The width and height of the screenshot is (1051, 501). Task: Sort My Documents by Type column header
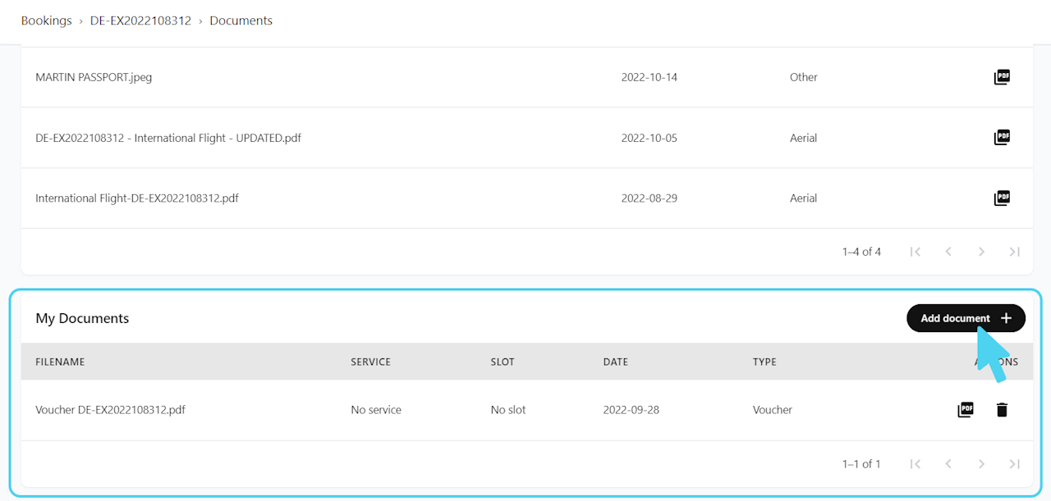(764, 362)
